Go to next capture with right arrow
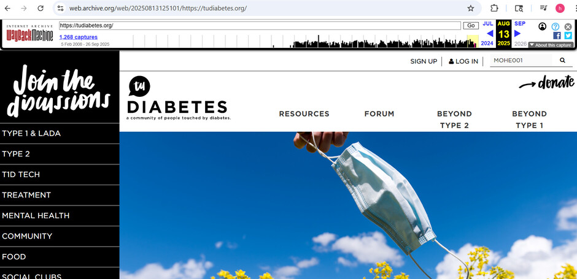The image size is (577, 279). (x=517, y=34)
